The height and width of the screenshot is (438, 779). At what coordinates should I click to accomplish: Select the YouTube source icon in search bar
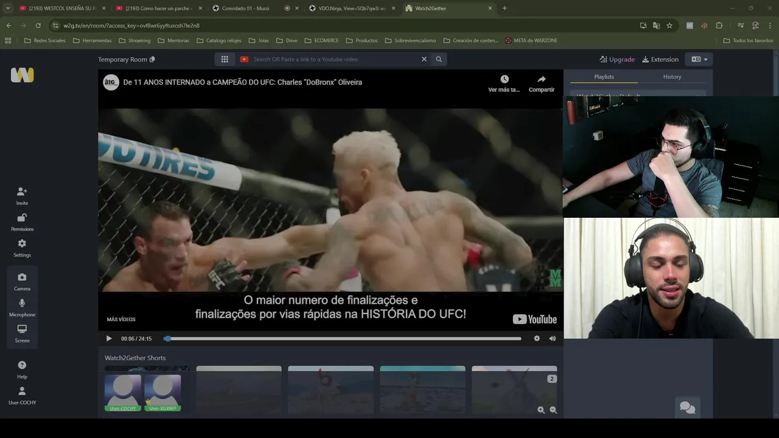244,59
